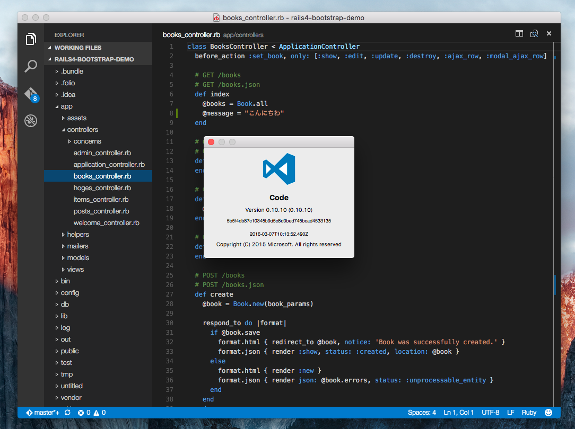Click the master branch in status bar
Image resolution: width=575 pixels, height=429 pixels.
[x=43, y=412]
